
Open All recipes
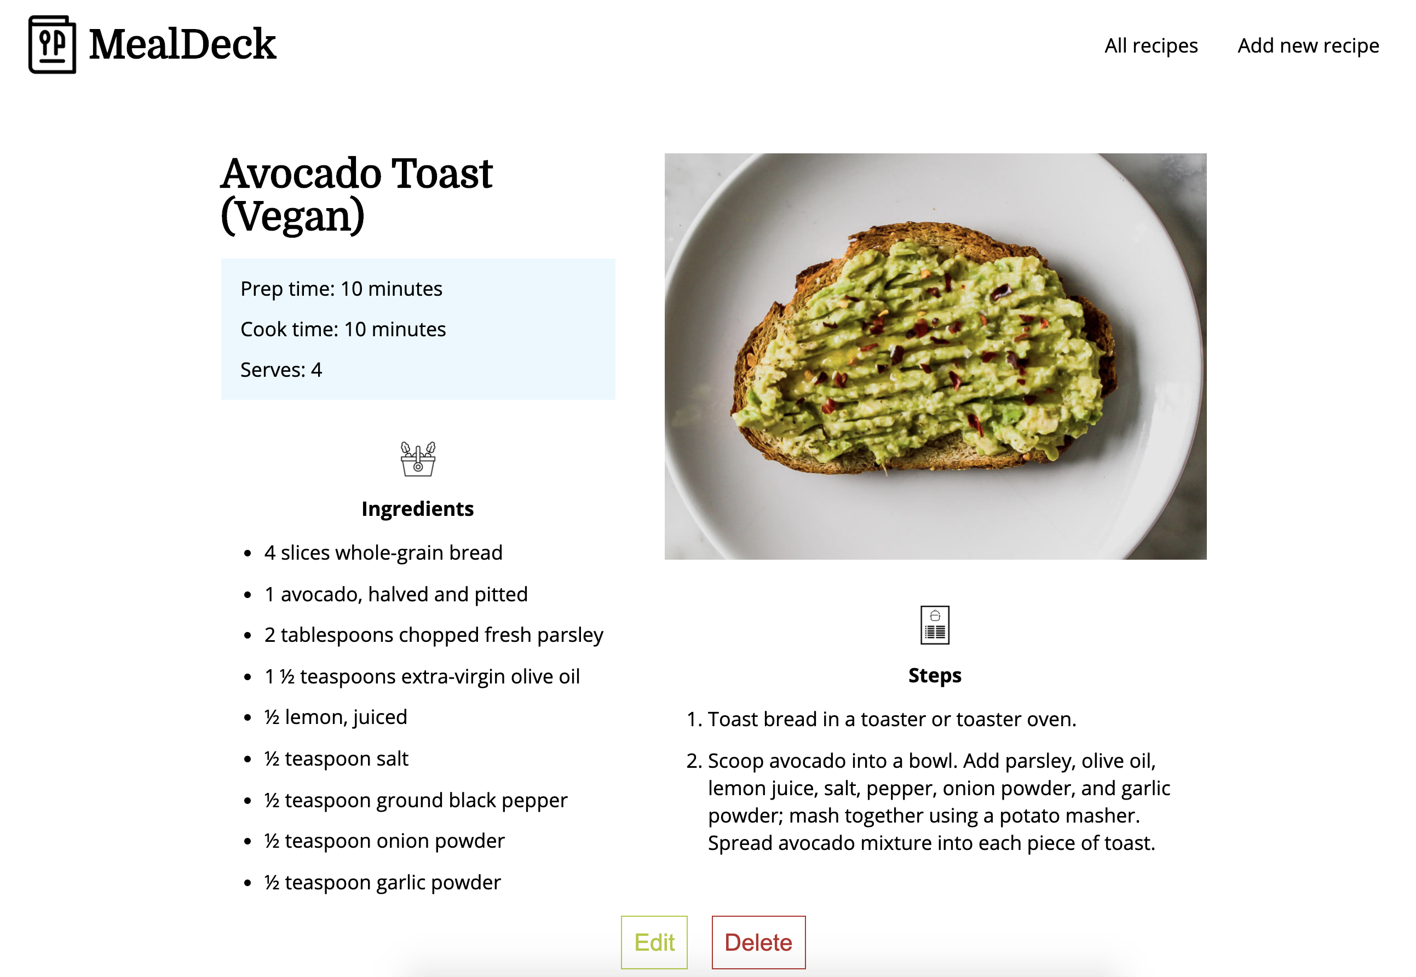(1150, 45)
